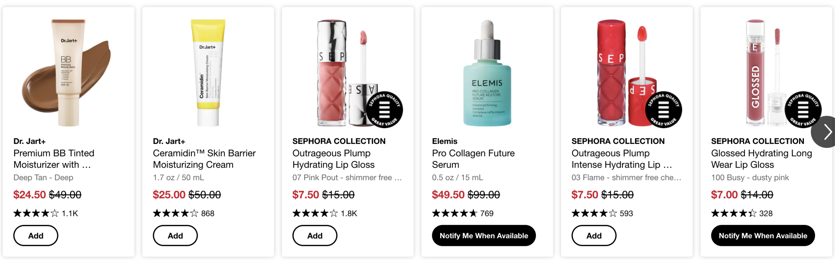Viewport: 835px width, 260px height.
Task: Open Ceramidin Skin Barrier Moisturizing Cream link
Action: 204,159
